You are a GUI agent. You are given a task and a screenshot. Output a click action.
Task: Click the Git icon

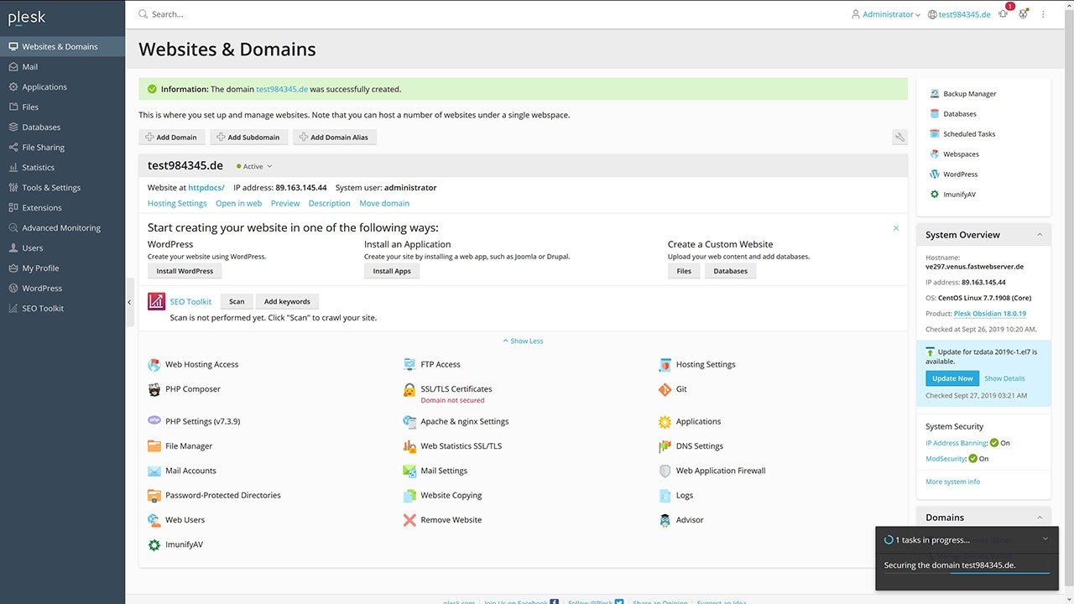[x=665, y=389]
